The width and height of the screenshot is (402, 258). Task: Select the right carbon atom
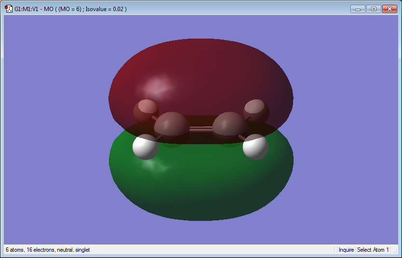coord(230,126)
